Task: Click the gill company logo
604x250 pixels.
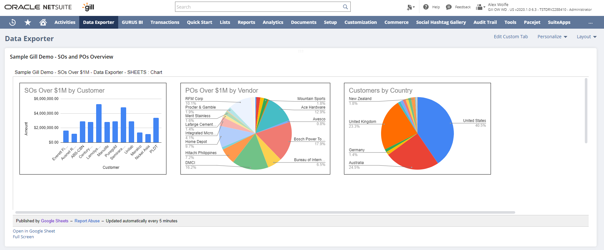Action: [88, 7]
